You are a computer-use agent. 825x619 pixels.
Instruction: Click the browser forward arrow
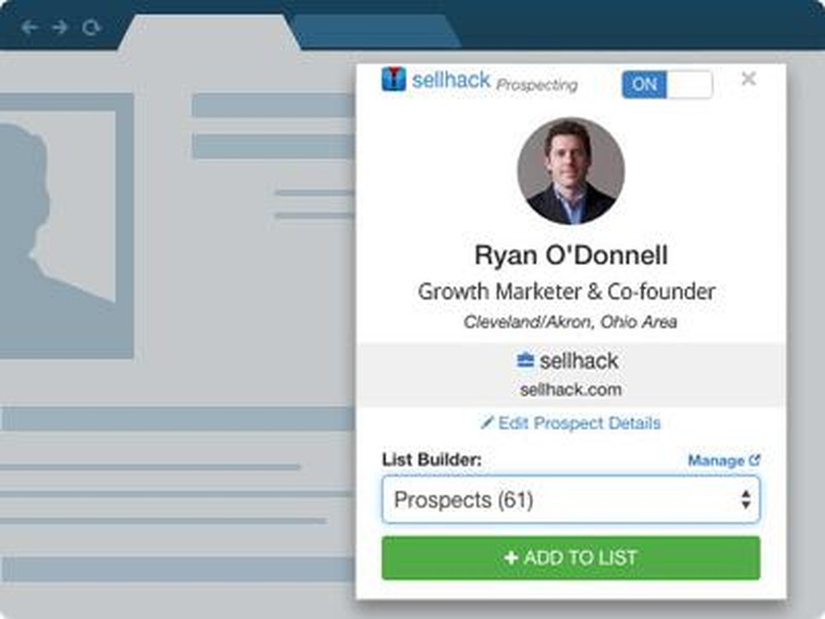tap(59, 28)
